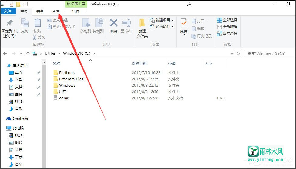Click the Back navigation arrow
Viewport: 296px width, 169px height.
(x=5, y=53)
